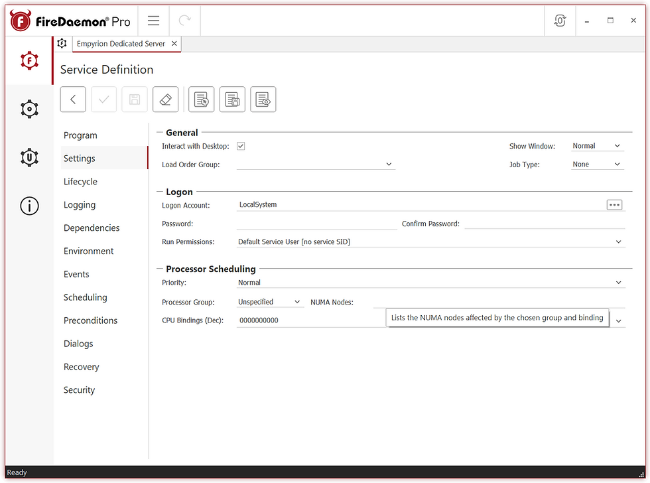650x483 pixels.
Task: Switch to the Lifecycle section
Action: (x=81, y=181)
